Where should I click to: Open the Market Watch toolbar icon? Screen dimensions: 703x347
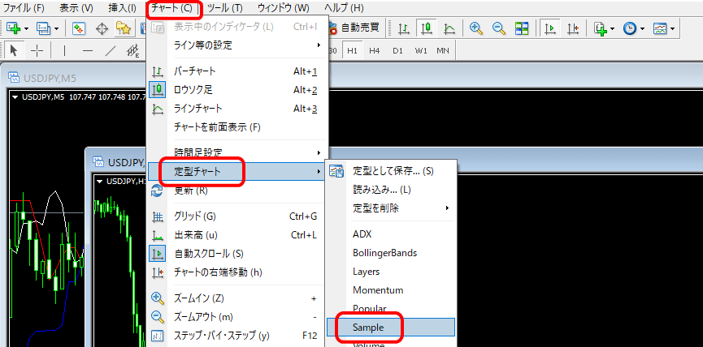pyautogui.click(x=79, y=28)
